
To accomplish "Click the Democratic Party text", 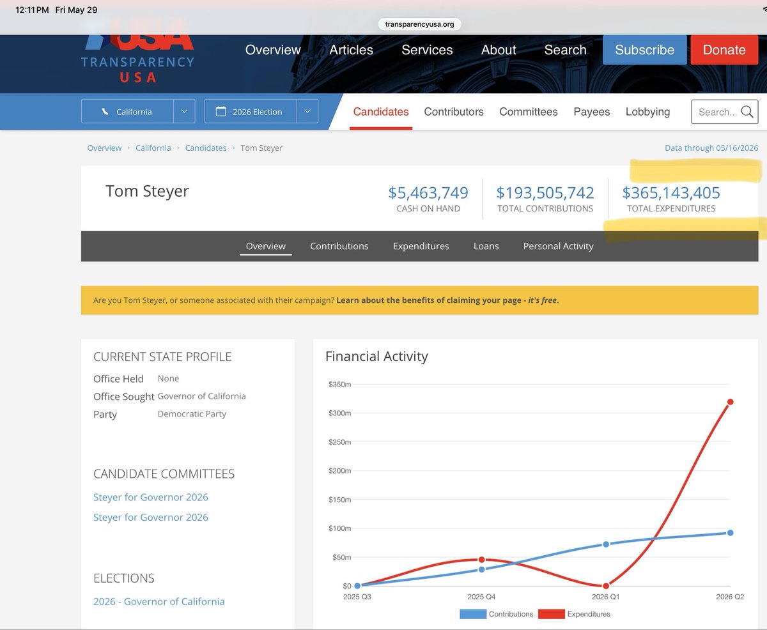I will point(192,414).
